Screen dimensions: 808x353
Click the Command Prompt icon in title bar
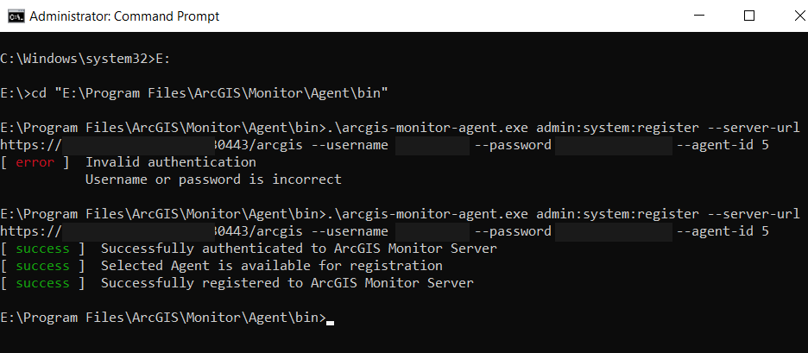14,16
